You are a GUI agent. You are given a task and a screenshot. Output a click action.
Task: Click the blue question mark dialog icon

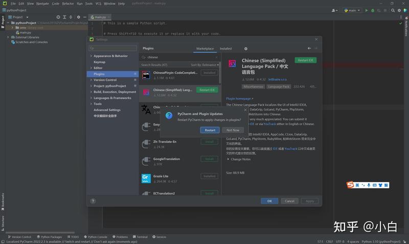[x=169, y=115]
